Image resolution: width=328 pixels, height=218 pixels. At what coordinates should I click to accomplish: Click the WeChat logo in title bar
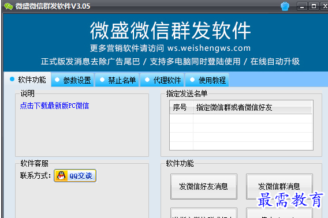[x=8, y=6]
